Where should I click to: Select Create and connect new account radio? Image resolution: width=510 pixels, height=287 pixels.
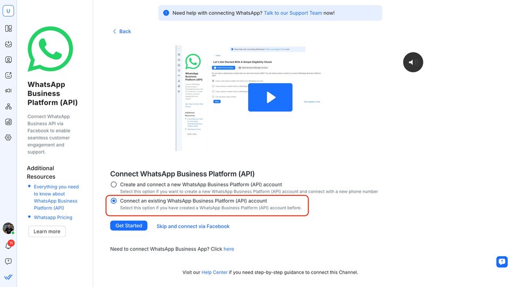(114, 185)
